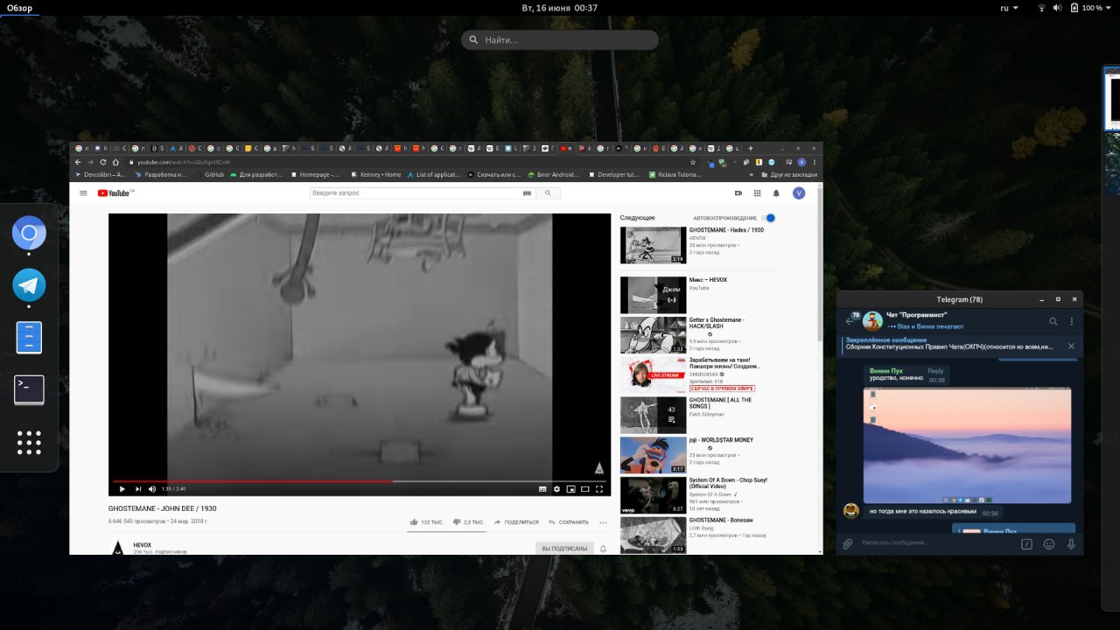
Task: Open the clock and calendar menu
Action: pos(560,8)
